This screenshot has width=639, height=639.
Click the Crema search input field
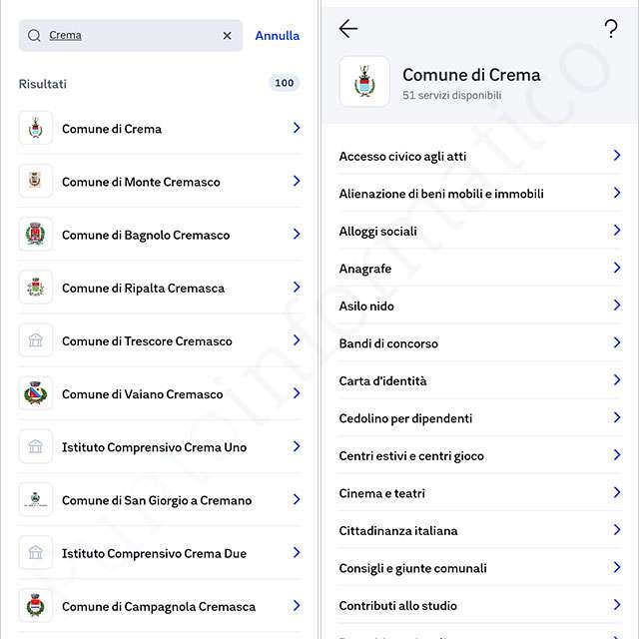tap(130, 36)
